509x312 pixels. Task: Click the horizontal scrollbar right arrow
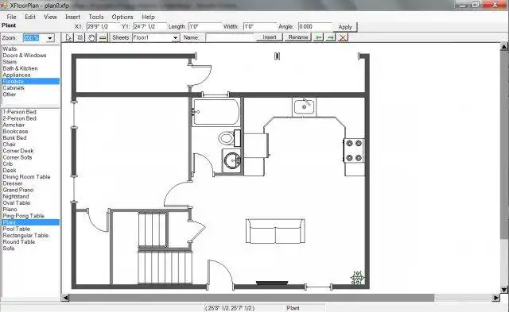click(x=496, y=298)
